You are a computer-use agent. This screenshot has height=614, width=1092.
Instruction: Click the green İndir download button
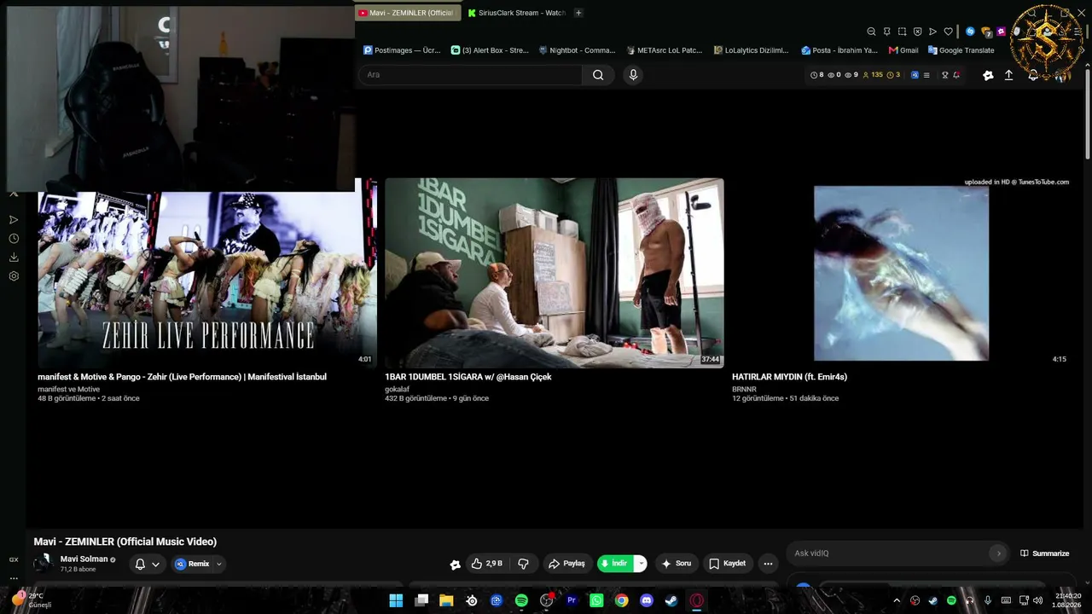pos(616,564)
